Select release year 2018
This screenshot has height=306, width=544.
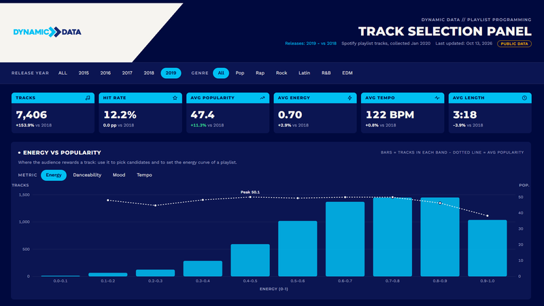[x=149, y=73]
